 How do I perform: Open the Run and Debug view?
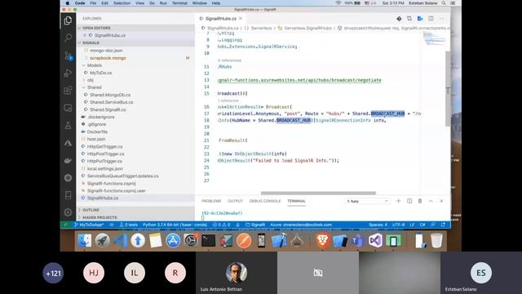68,73
